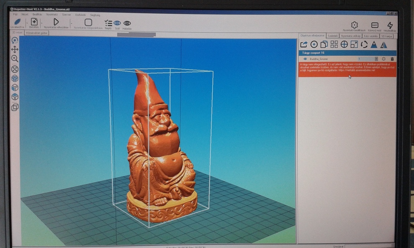Toggle the Szál filament visibility eye
The width and height of the screenshot is (414, 248).
(x=117, y=23)
